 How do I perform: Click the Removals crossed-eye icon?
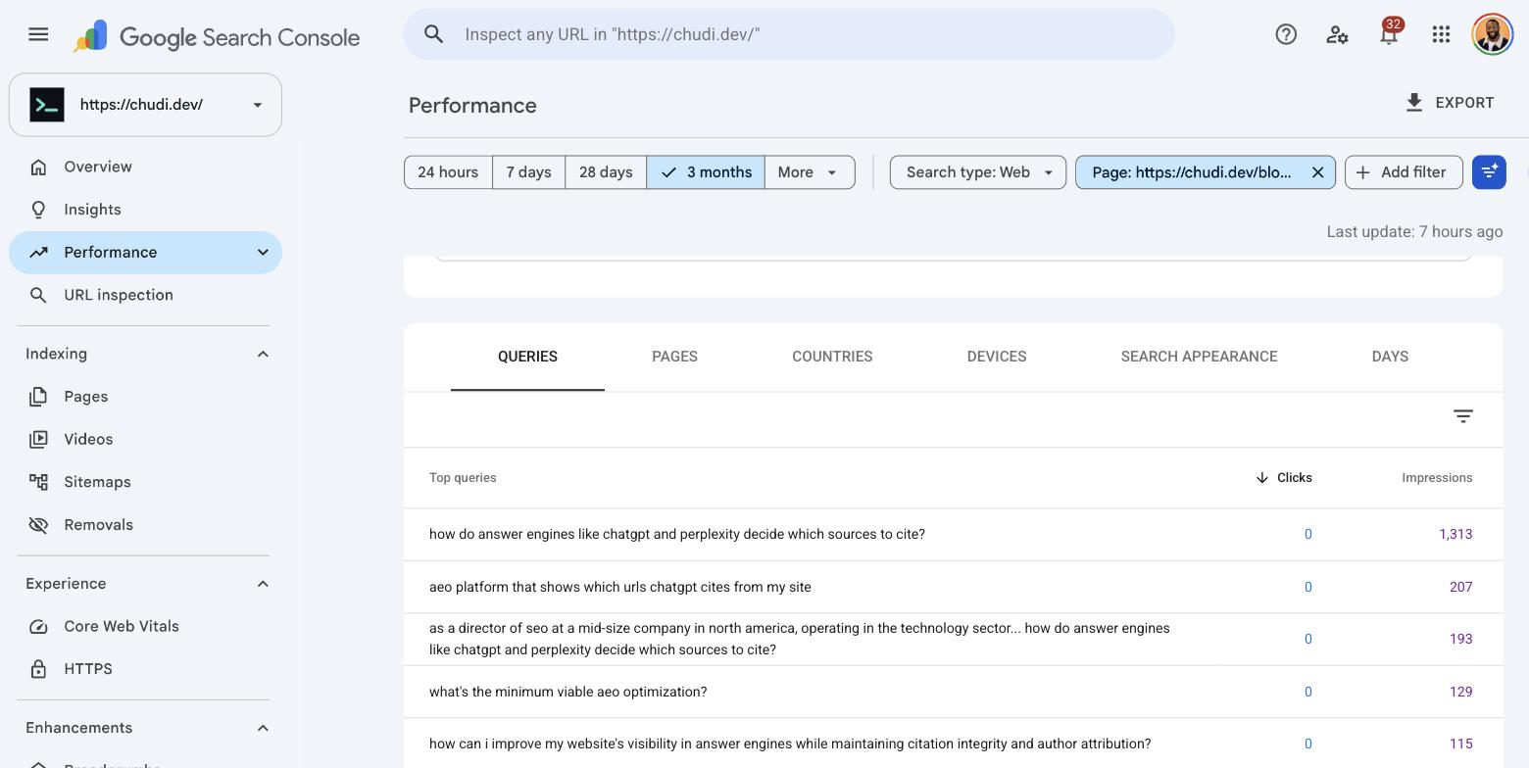38,525
